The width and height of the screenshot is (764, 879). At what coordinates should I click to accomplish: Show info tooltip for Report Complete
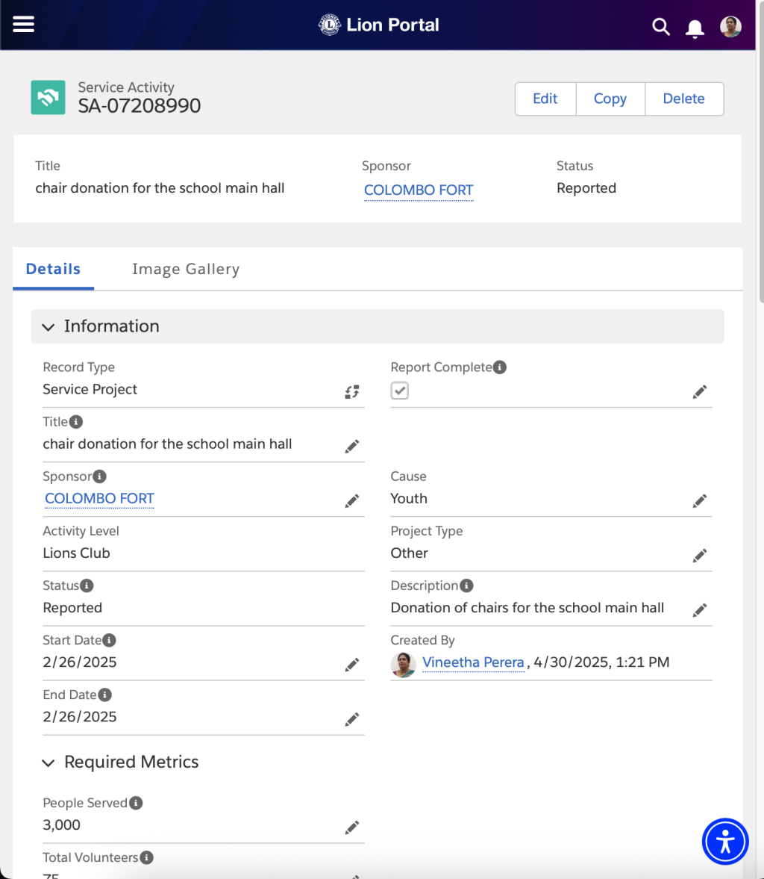coord(500,367)
